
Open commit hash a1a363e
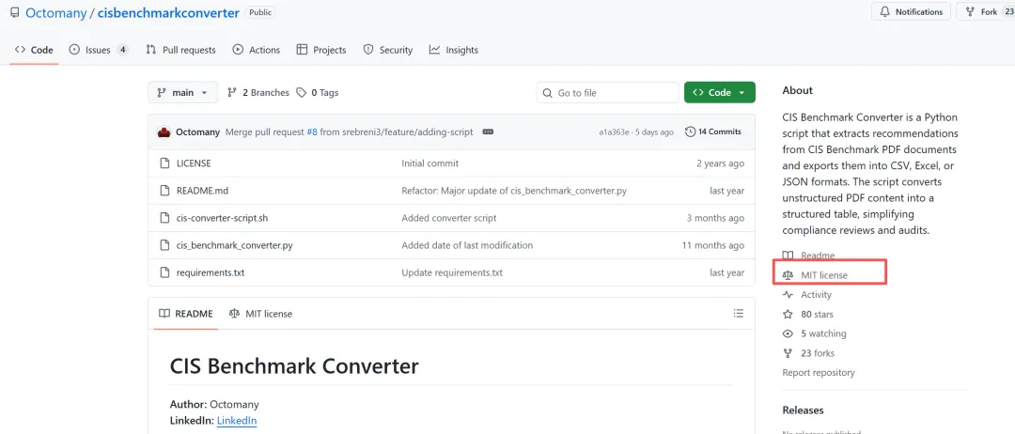click(x=614, y=132)
